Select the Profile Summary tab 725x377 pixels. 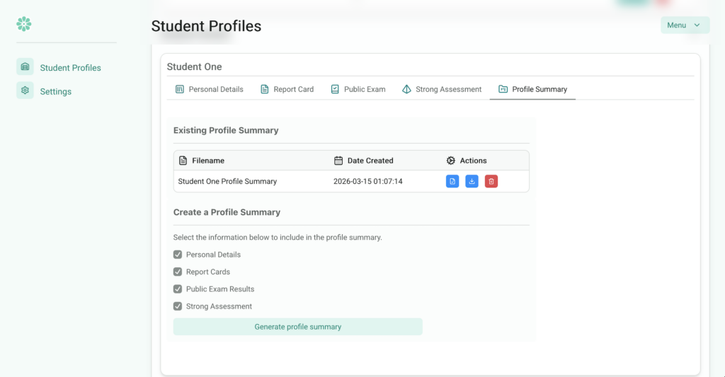click(532, 89)
